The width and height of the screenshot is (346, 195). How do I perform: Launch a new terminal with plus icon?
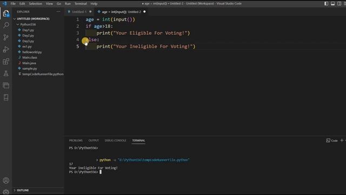coord(342,140)
